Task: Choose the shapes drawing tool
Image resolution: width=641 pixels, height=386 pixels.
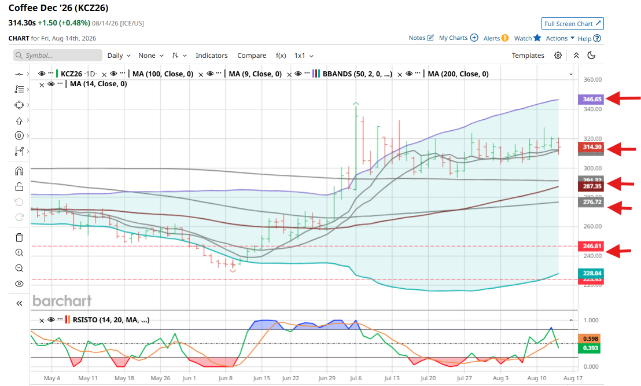Action: (19, 105)
